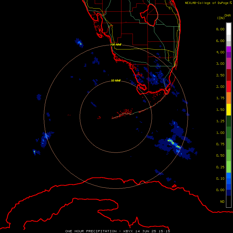This screenshot has width=233, height=233.
Task: Click the [IN] units label
Action: click(x=221, y=18)
